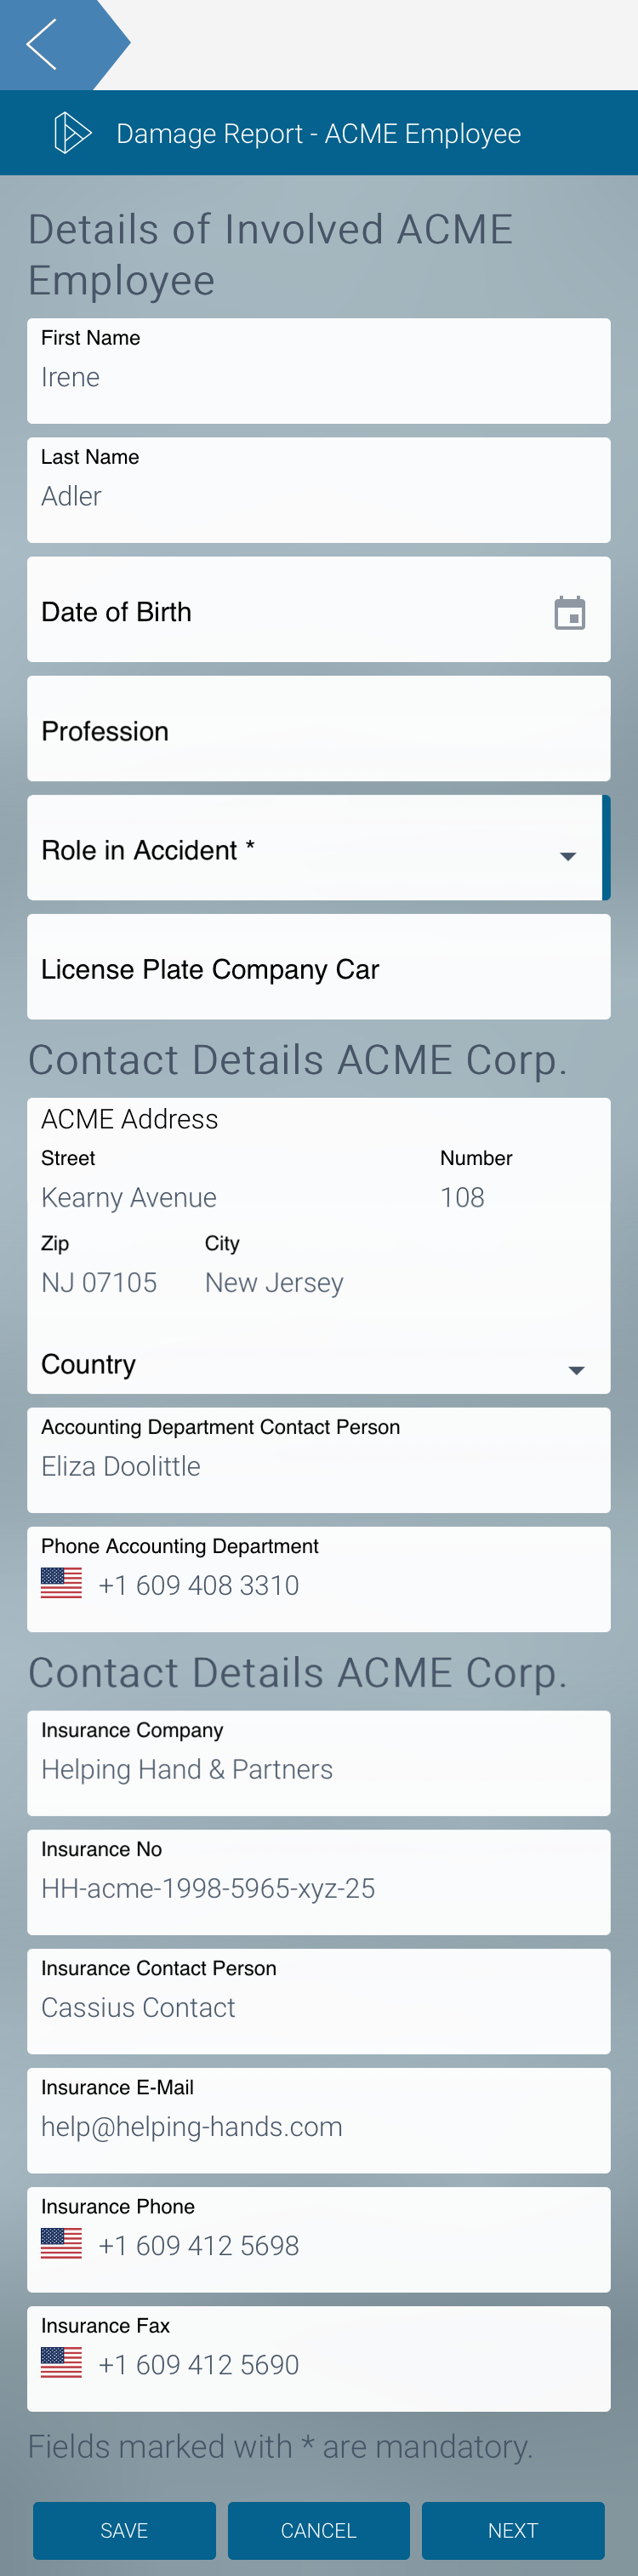Click the First Name field showing Irene
638x2576 pixels.
point(318,377)
